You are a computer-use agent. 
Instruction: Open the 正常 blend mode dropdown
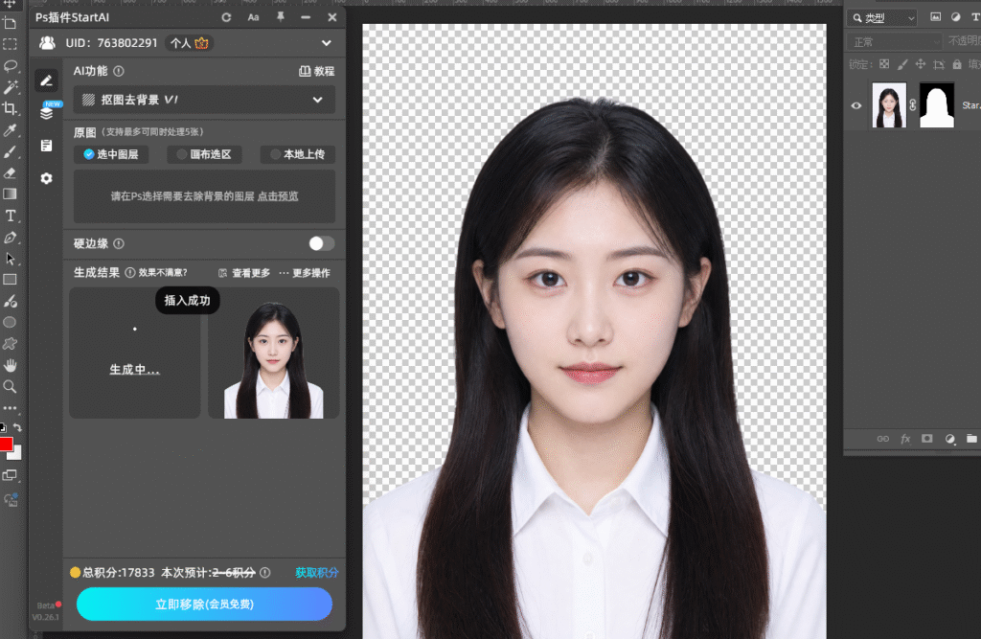895,42
